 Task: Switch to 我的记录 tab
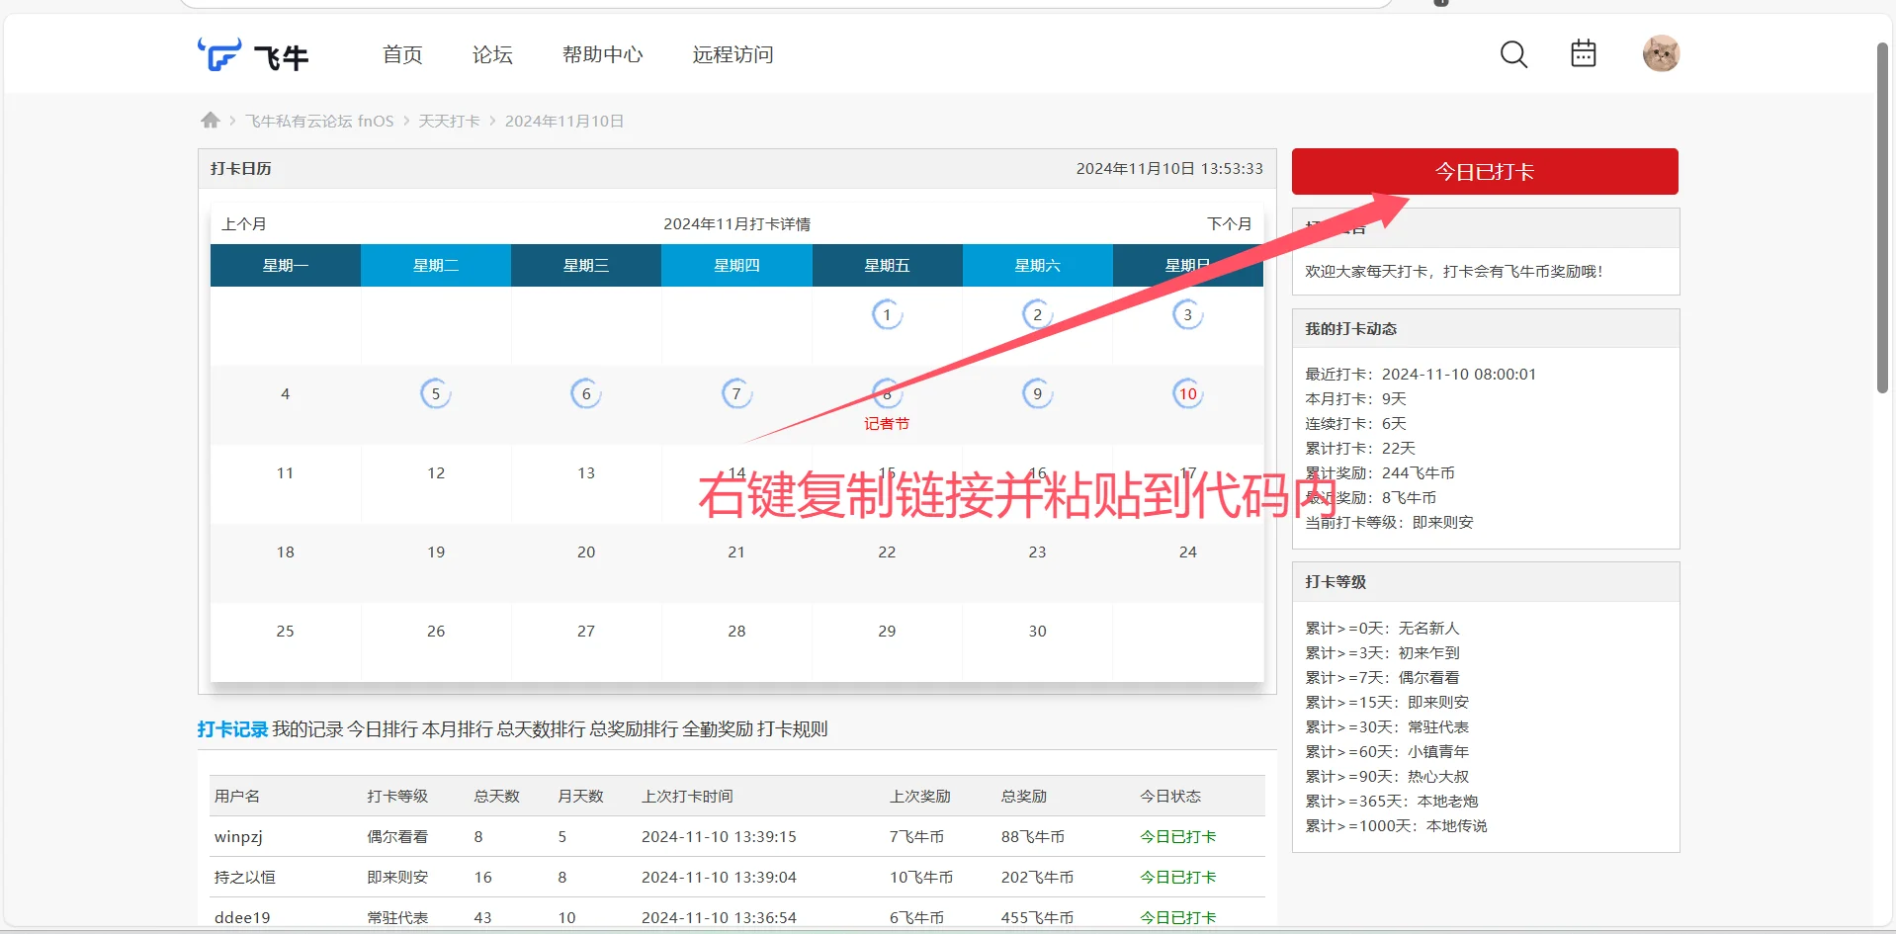point(307,729)
